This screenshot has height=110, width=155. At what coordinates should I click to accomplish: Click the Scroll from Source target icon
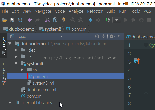pos(97,36)
